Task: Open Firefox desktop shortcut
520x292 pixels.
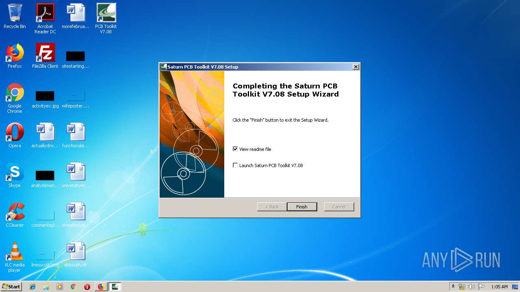Action: click(15, 56)
